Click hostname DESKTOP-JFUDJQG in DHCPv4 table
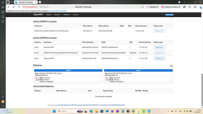The height and width of the screenshot is (114, 203). pyautogui.click(x=51, y=31)
